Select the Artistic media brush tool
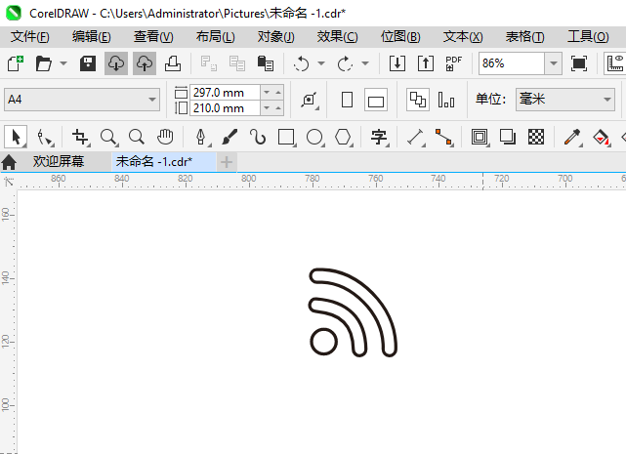The image size is (626, 454). coord(230,138)
